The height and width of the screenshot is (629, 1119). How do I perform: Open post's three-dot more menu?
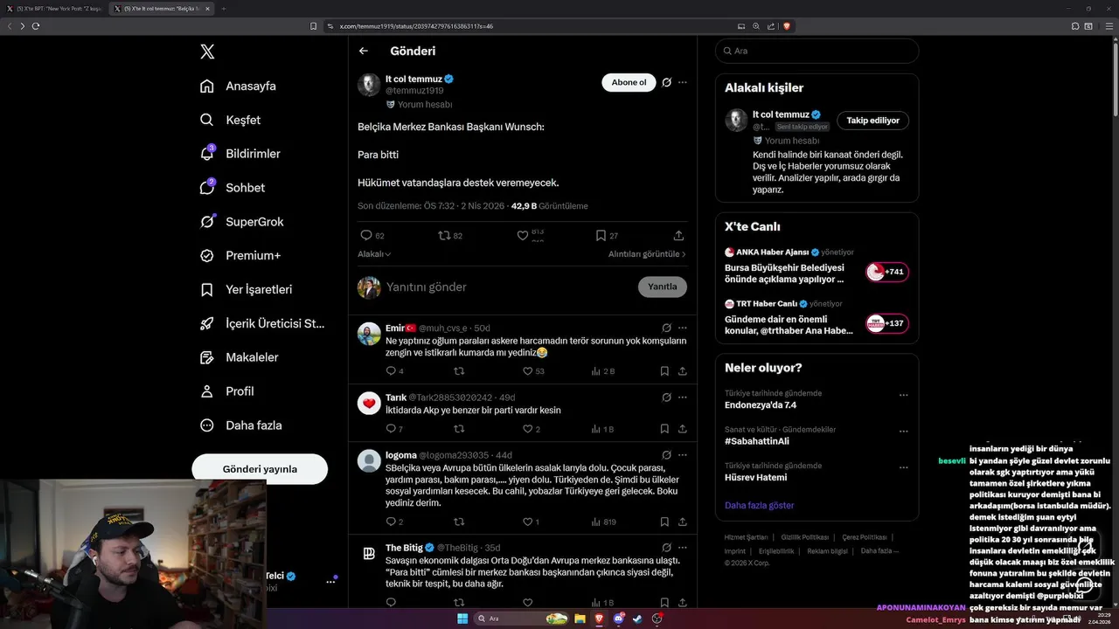click(683, 82)
